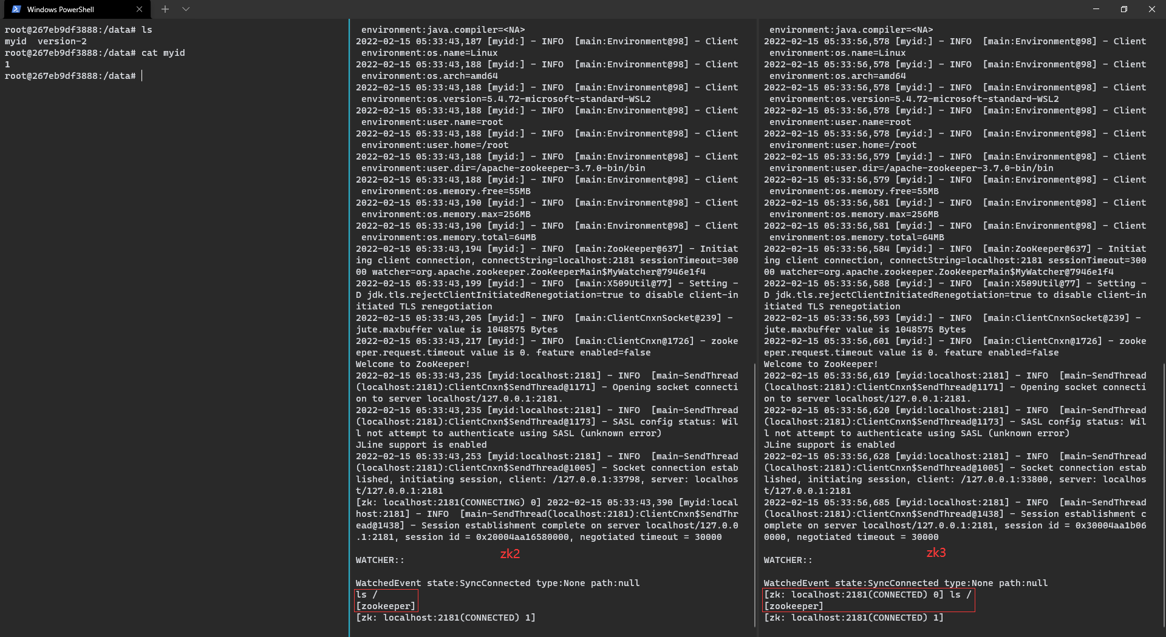
Task: Click right pane '[zk: localhost:2181(CONNECTED) 1]' prompt
Action: pos(854,618)
